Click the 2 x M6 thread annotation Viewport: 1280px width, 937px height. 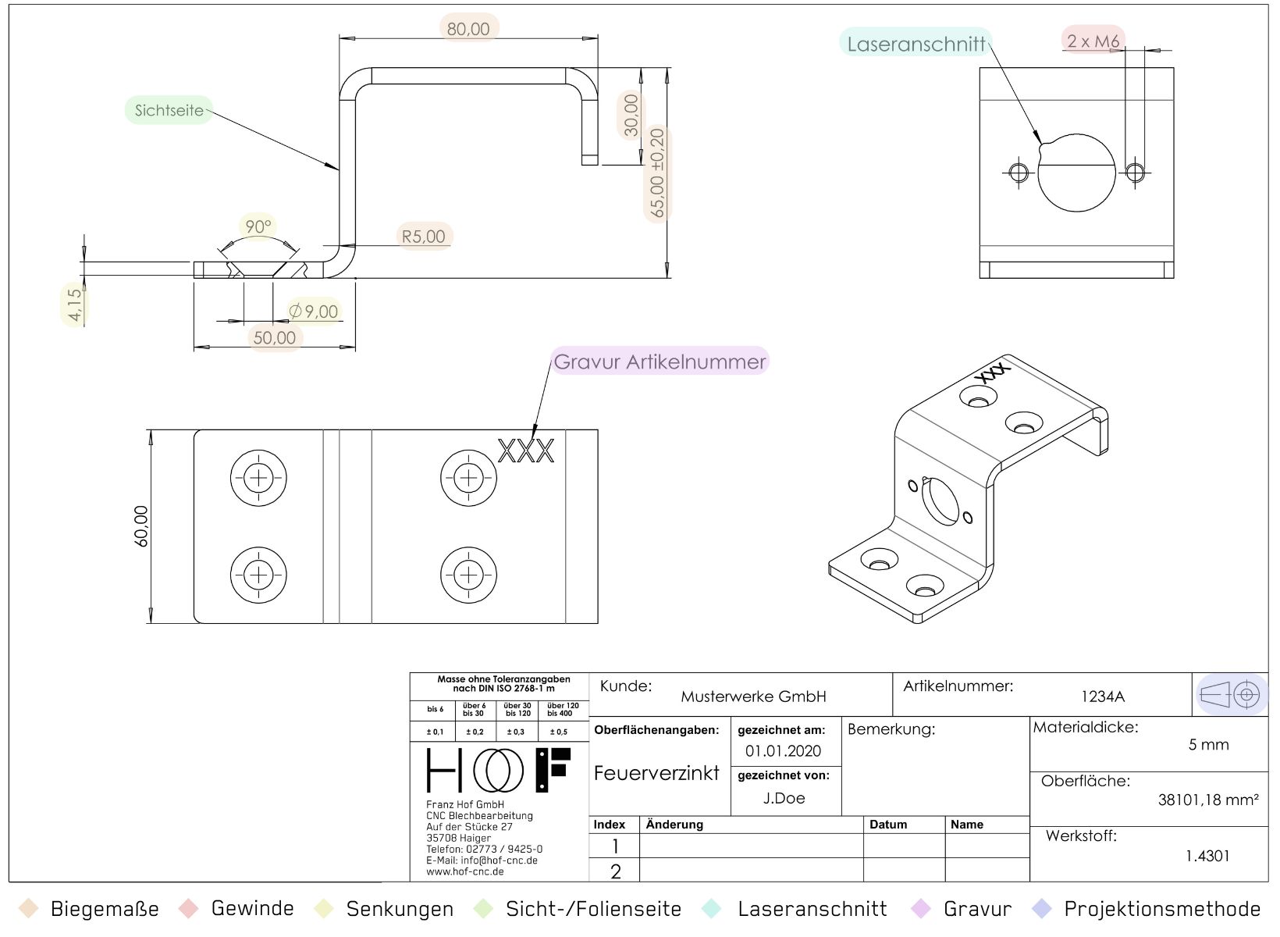[x=1093, y=41]
